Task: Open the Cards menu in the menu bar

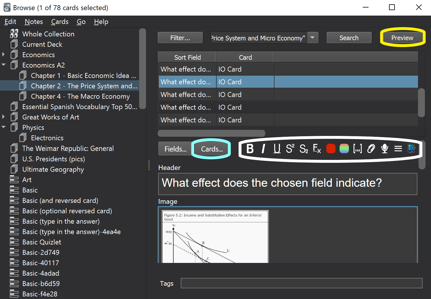Action: pos(60,22)
